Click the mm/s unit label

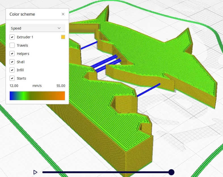tap(37, 86)
